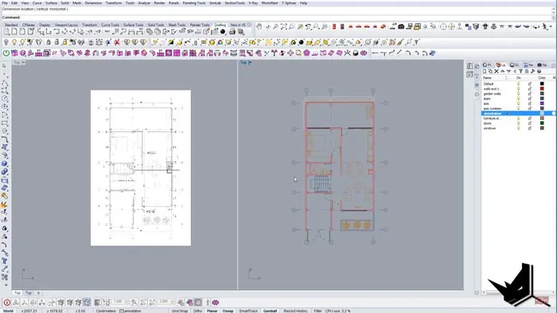Open the File menu
The width and height of the screenshot is (557, 313).
(5, 3)
